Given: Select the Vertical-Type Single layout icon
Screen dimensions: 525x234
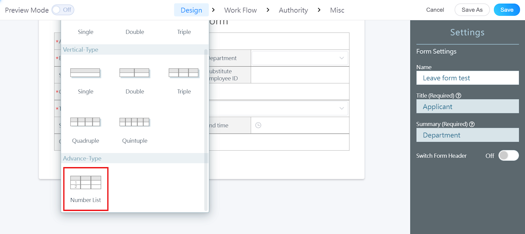Looking at the screenshot, I should coord(85,73).
